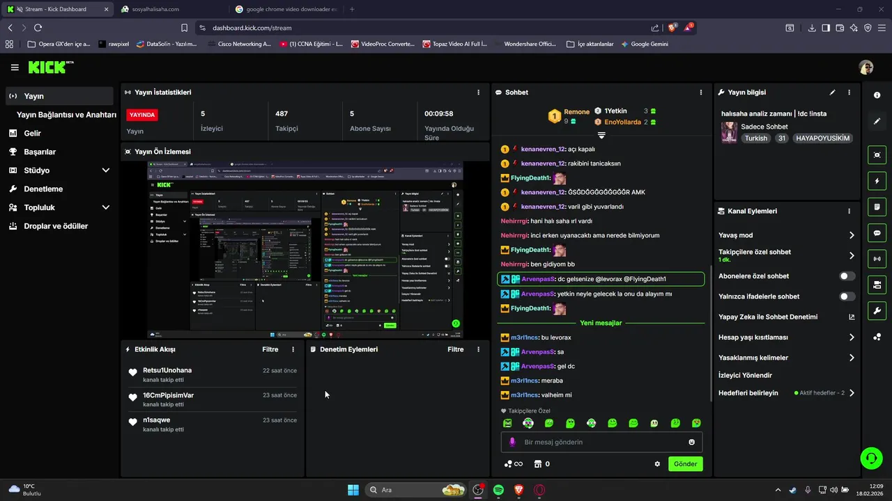Toggle the stream preview widget in the right sidebar
Screen dimensions: 892x501
tap(877, 154)
